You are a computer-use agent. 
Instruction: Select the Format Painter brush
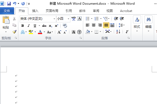pyautogui.click(x=14, y=32)
